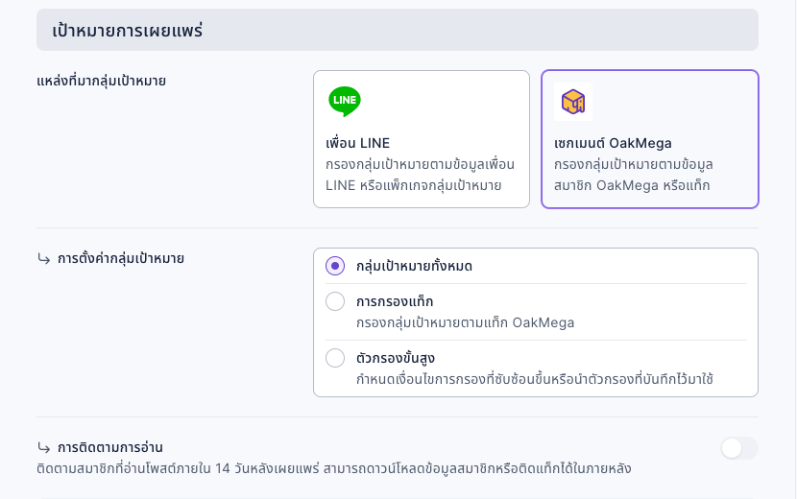Image resolution: width=797 pixels, height=499 pixels.
Task: Click the arrow icon beside การตั้งค่ากลุ่มเป้าหมาย
Action: [x=44, y=259]
